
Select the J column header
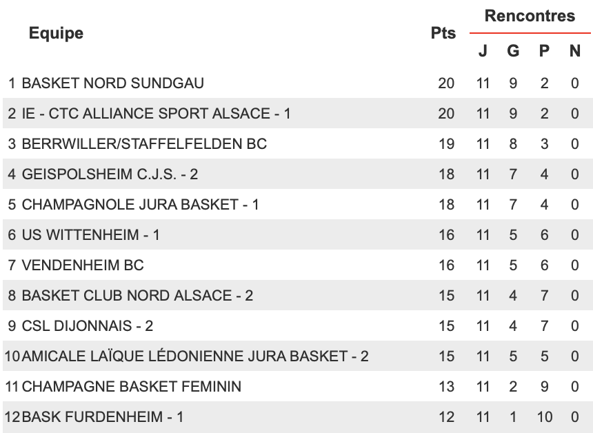(x=483, y=50)
